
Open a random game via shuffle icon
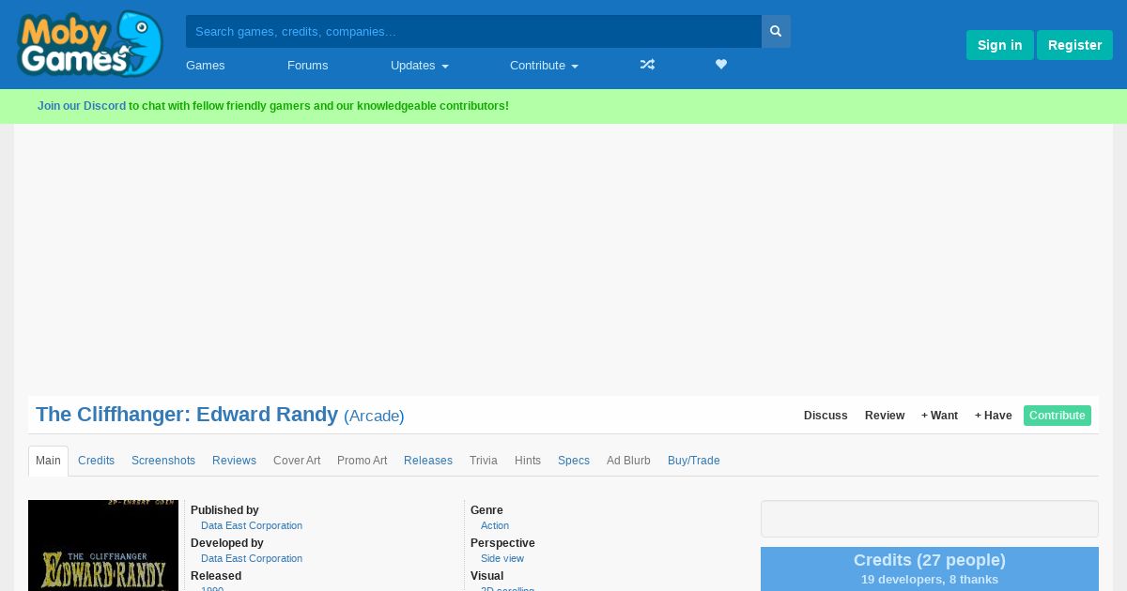[x=647, y=65]
